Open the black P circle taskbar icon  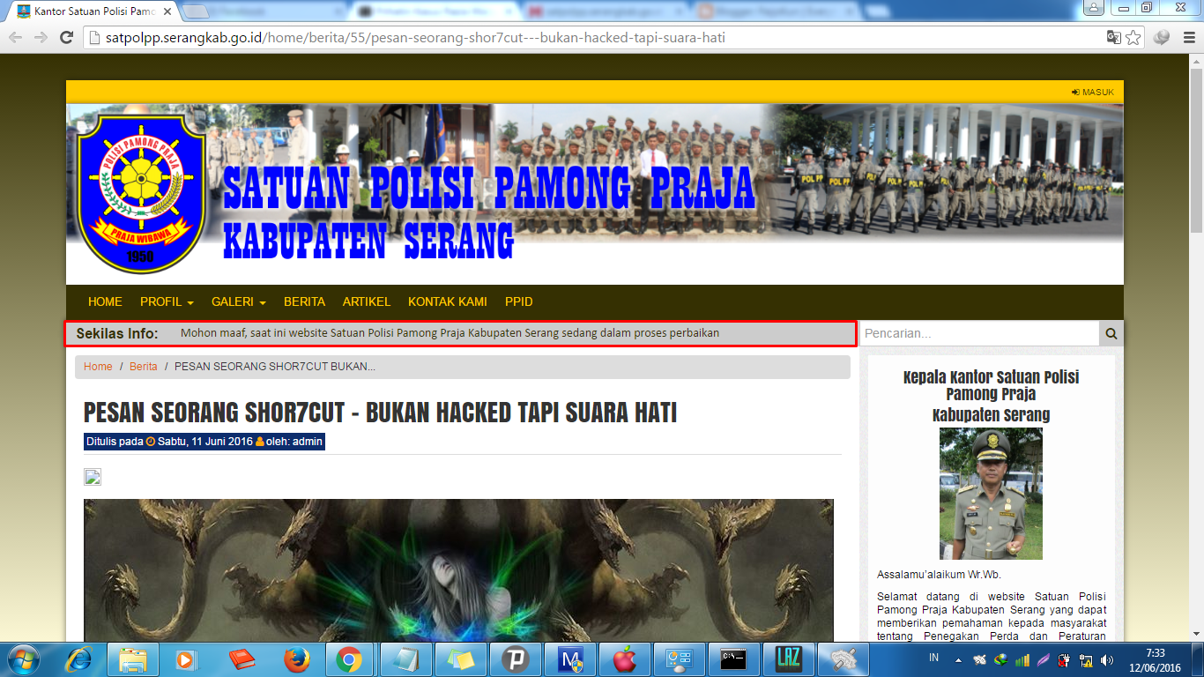515,659
